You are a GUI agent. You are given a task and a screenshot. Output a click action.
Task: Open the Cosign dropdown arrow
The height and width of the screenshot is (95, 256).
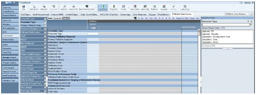coord(179,8)
